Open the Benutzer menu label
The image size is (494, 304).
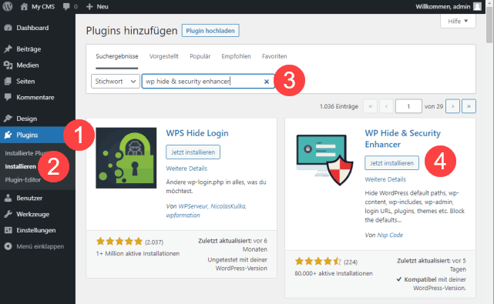click(x=29, y=198)
